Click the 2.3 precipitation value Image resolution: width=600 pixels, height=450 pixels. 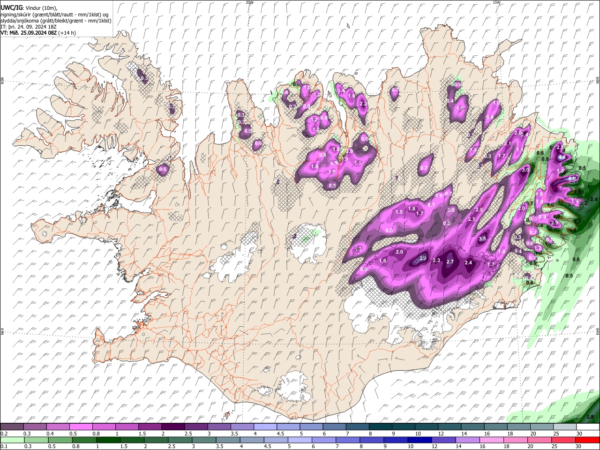436,260
